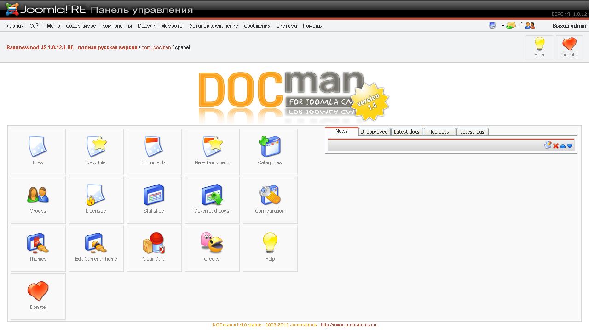Open the Мамботы menu

pyautogui.click(x=172, y=26)
